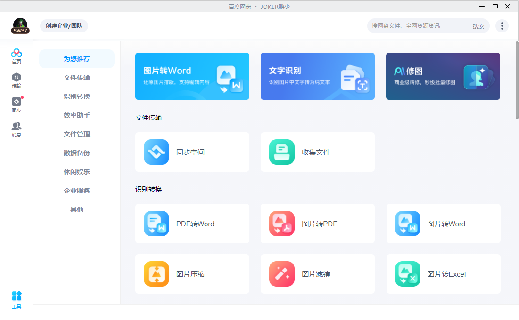
Task: Select the 工具 tools icon at bottom left
Action: coord(16,296)
